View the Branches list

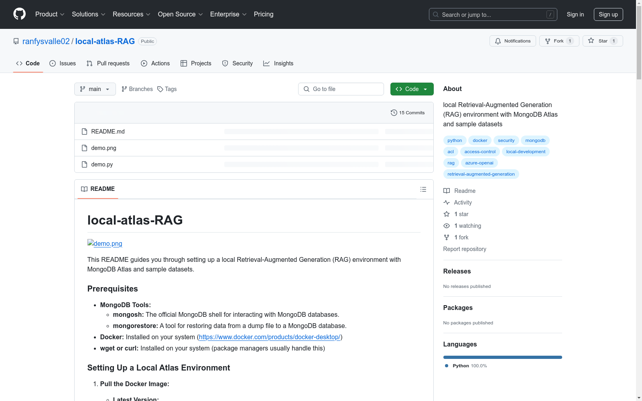(137, 89)
